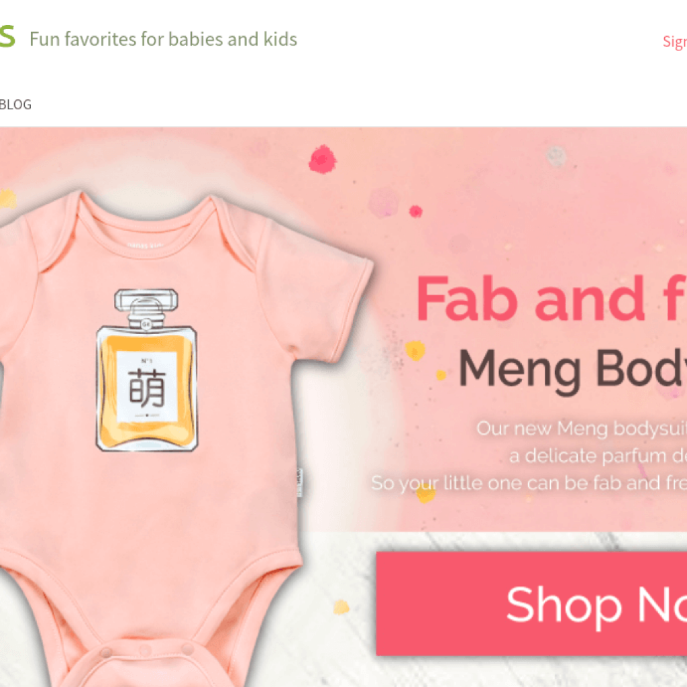
Task: Click the perfume bottle graphic on bodysuit
Action: coord(147,370)
